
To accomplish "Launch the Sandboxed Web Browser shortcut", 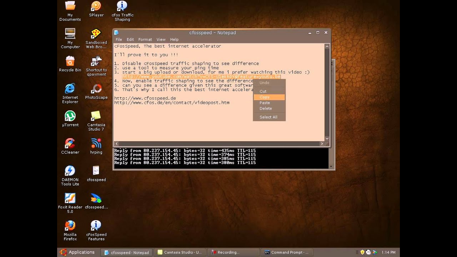I will coord(96,39).
